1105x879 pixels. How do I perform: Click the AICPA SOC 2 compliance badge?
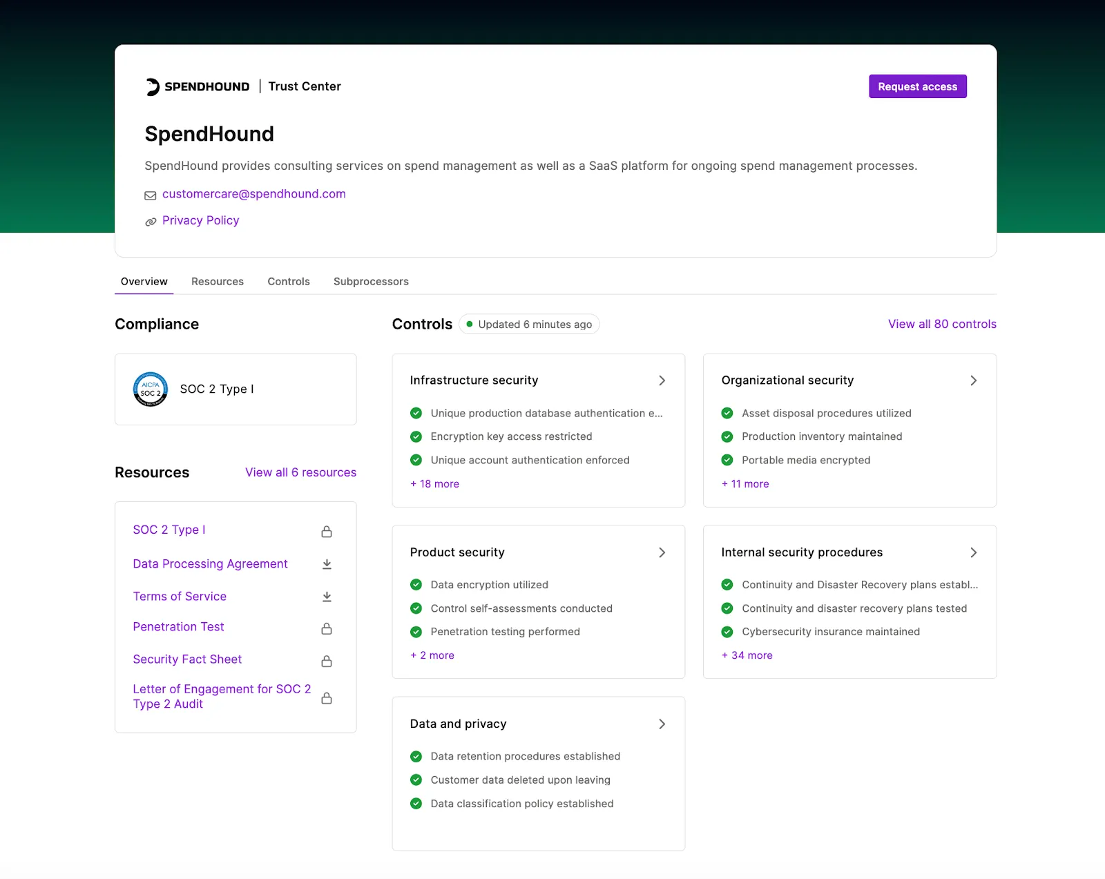pos(151,389)
